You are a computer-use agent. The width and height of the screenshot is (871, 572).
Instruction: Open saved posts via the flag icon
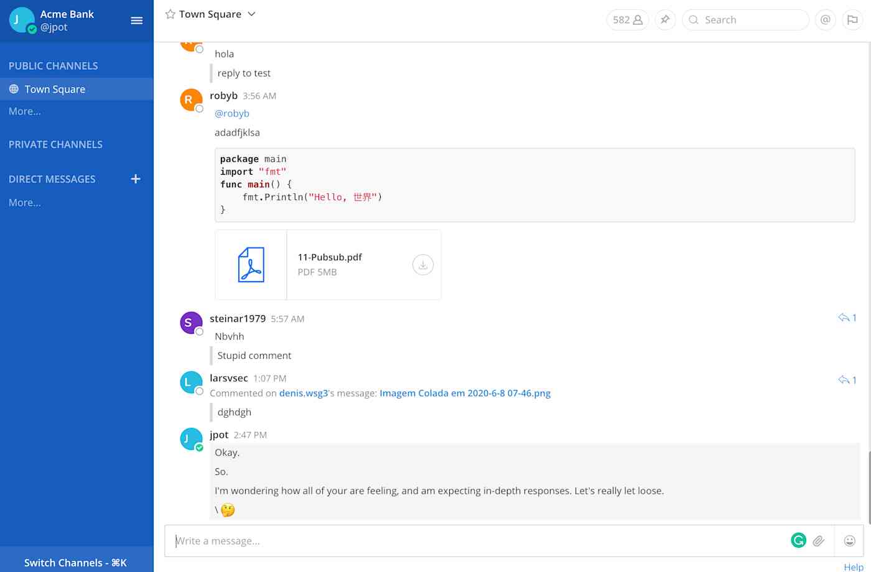click(852, 19)
